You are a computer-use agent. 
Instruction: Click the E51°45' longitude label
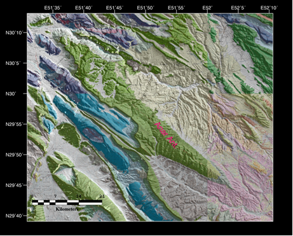pyautogui.click(x=114, y=8)
